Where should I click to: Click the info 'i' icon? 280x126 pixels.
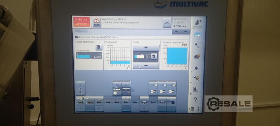pyautogui.click(x=198, y=109)
